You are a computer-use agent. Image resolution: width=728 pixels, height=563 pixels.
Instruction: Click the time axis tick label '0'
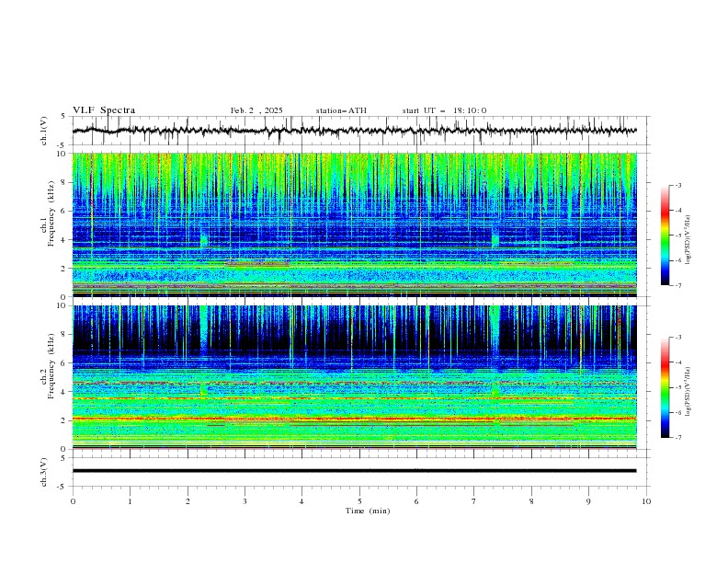73,501
